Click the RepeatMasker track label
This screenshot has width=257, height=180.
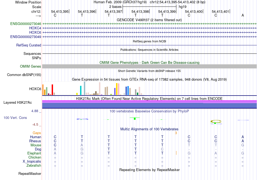click(x=30, y=173)
